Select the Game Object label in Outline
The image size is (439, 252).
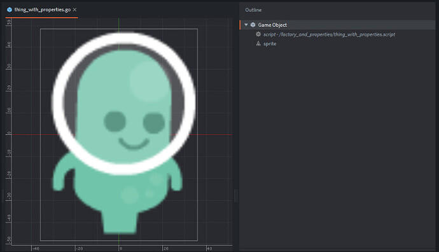coord(272,25)
